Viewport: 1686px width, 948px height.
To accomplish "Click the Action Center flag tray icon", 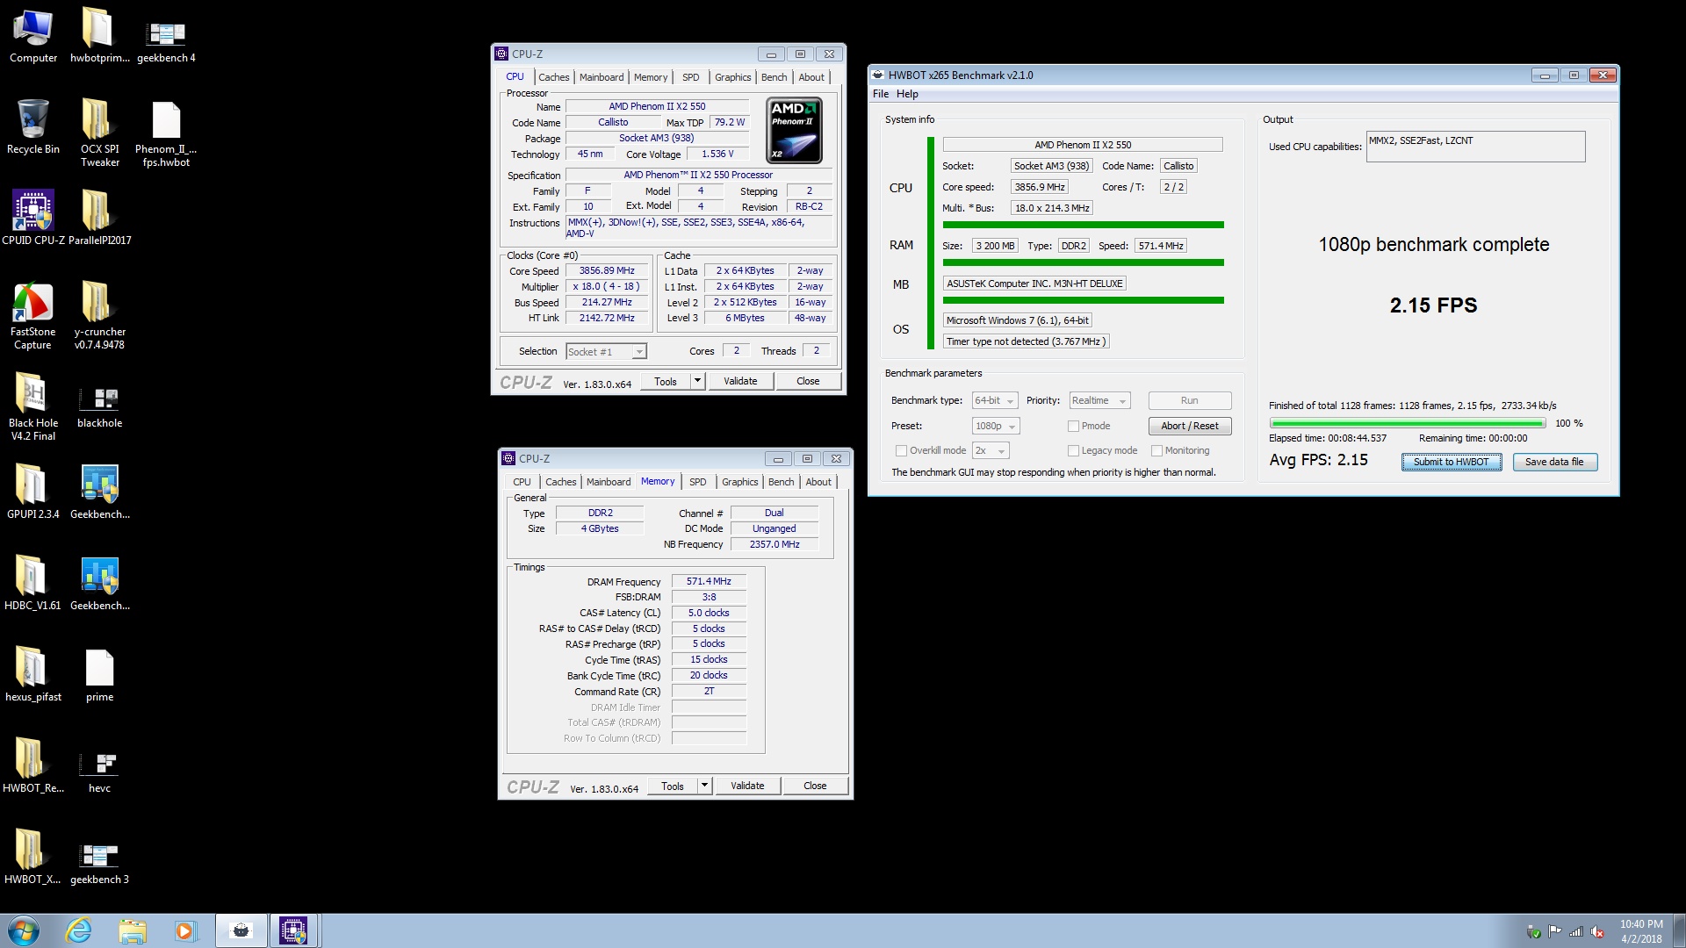I will (x=1554, y=932).
